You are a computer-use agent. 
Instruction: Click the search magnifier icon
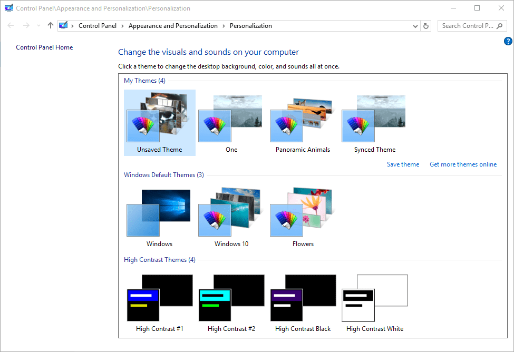tap(500, 26)
